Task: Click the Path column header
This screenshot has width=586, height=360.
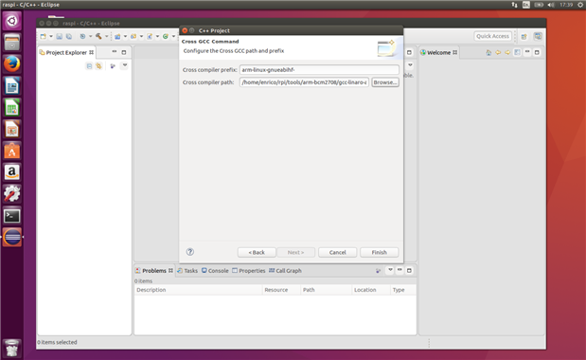Action: pos(327,290)
